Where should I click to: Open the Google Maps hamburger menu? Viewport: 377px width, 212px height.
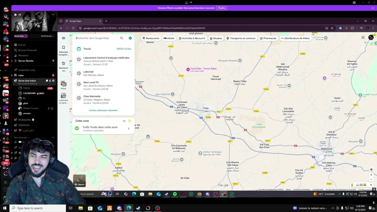point(63,38)
